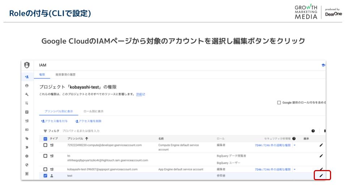Click kobayashi-test-396007@appspot.gserviceaccount.com principal
347x195 pixels.
tap(102, 169)
